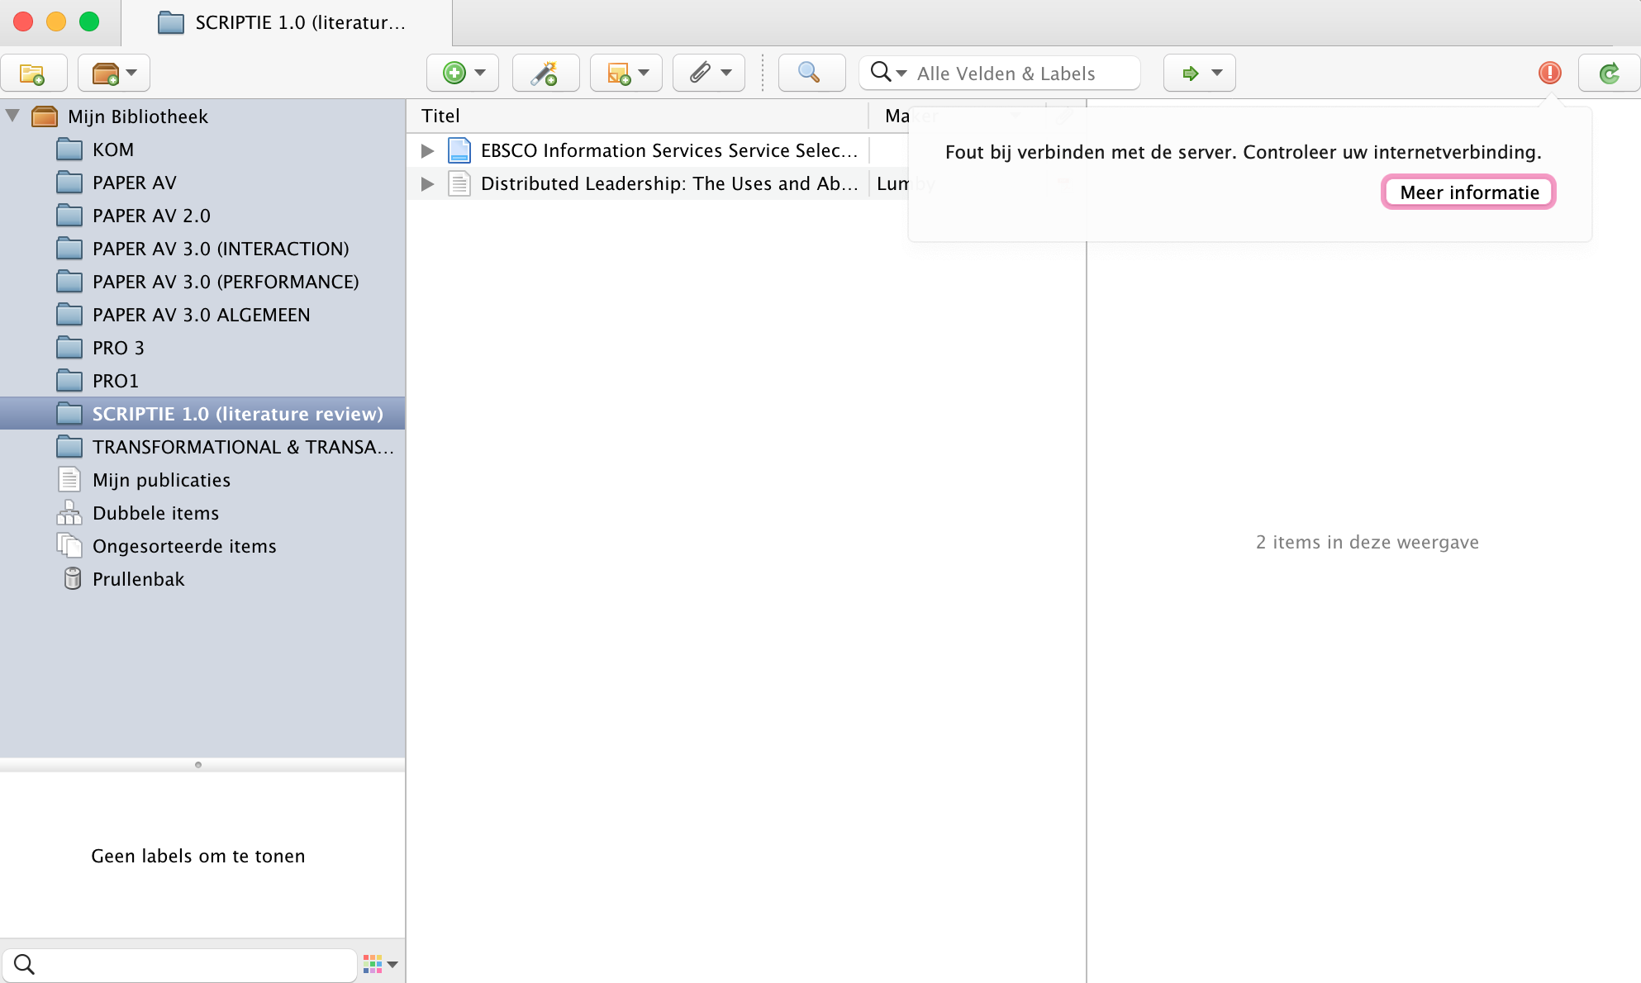Open the Prullenbak trash folder
The image size is (1641, 983).
click(138, 579)
